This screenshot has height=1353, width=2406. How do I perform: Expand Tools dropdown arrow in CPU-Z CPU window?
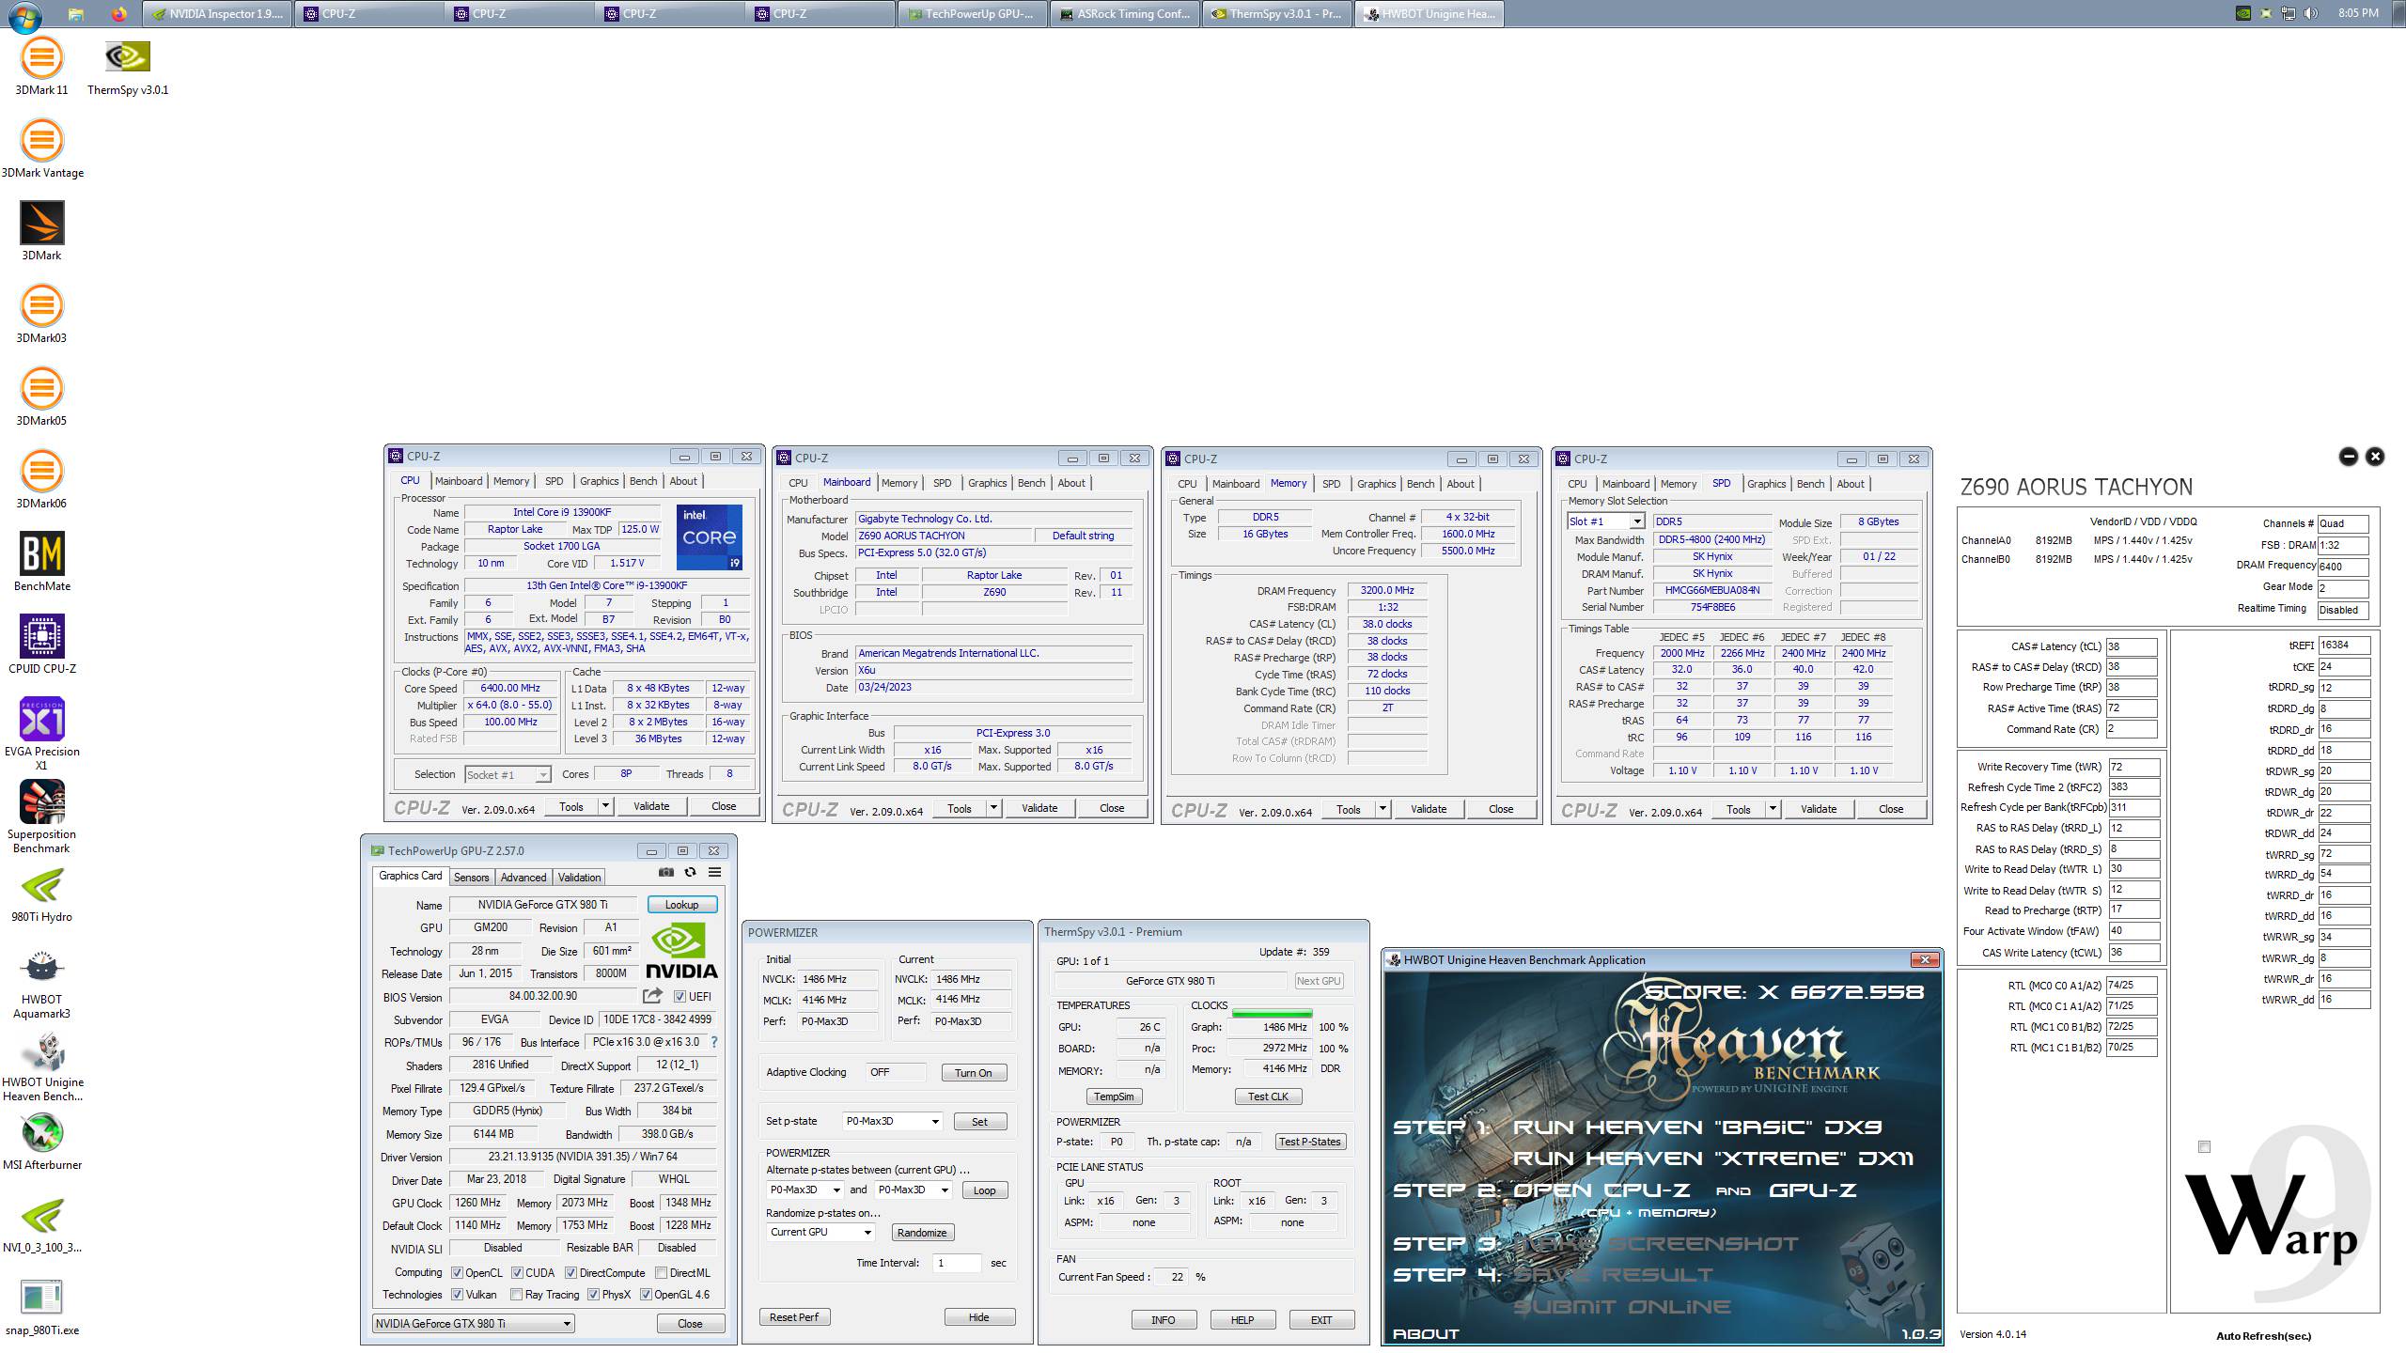[x=605, y=806]
